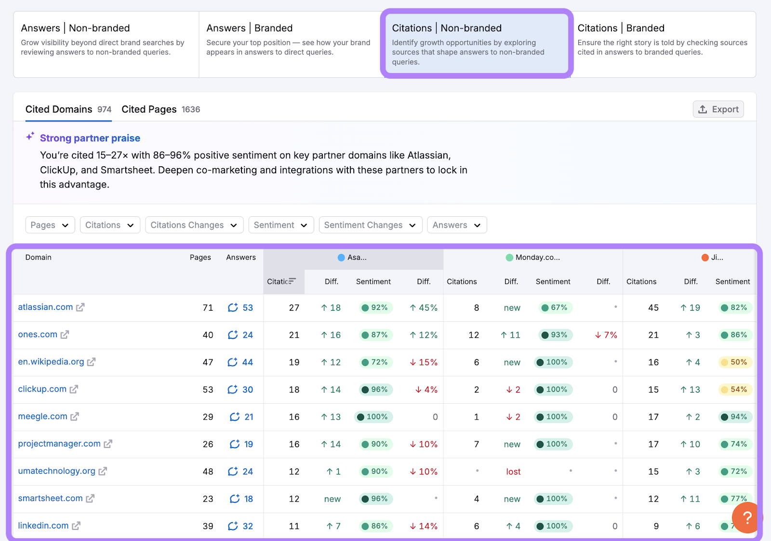Viewport: 771px width, 541px height.
Task: Click external link icon beside ones.com
Action: tap(65, 335)
